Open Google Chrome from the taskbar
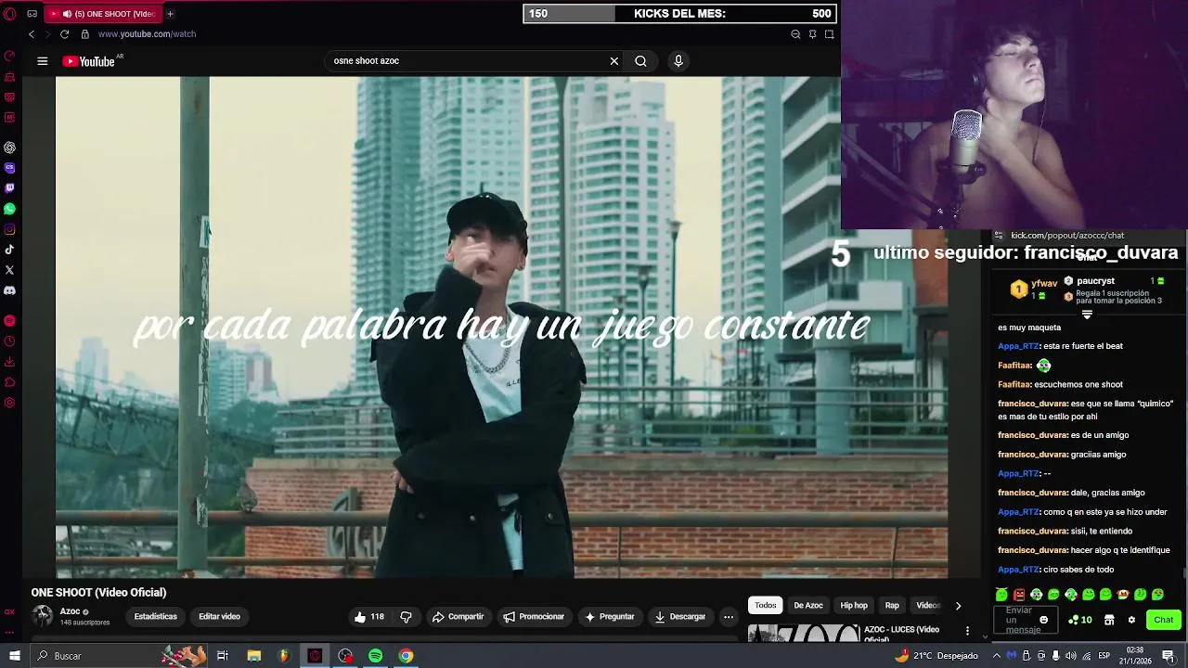1188x668 pixels. (406, 656)
